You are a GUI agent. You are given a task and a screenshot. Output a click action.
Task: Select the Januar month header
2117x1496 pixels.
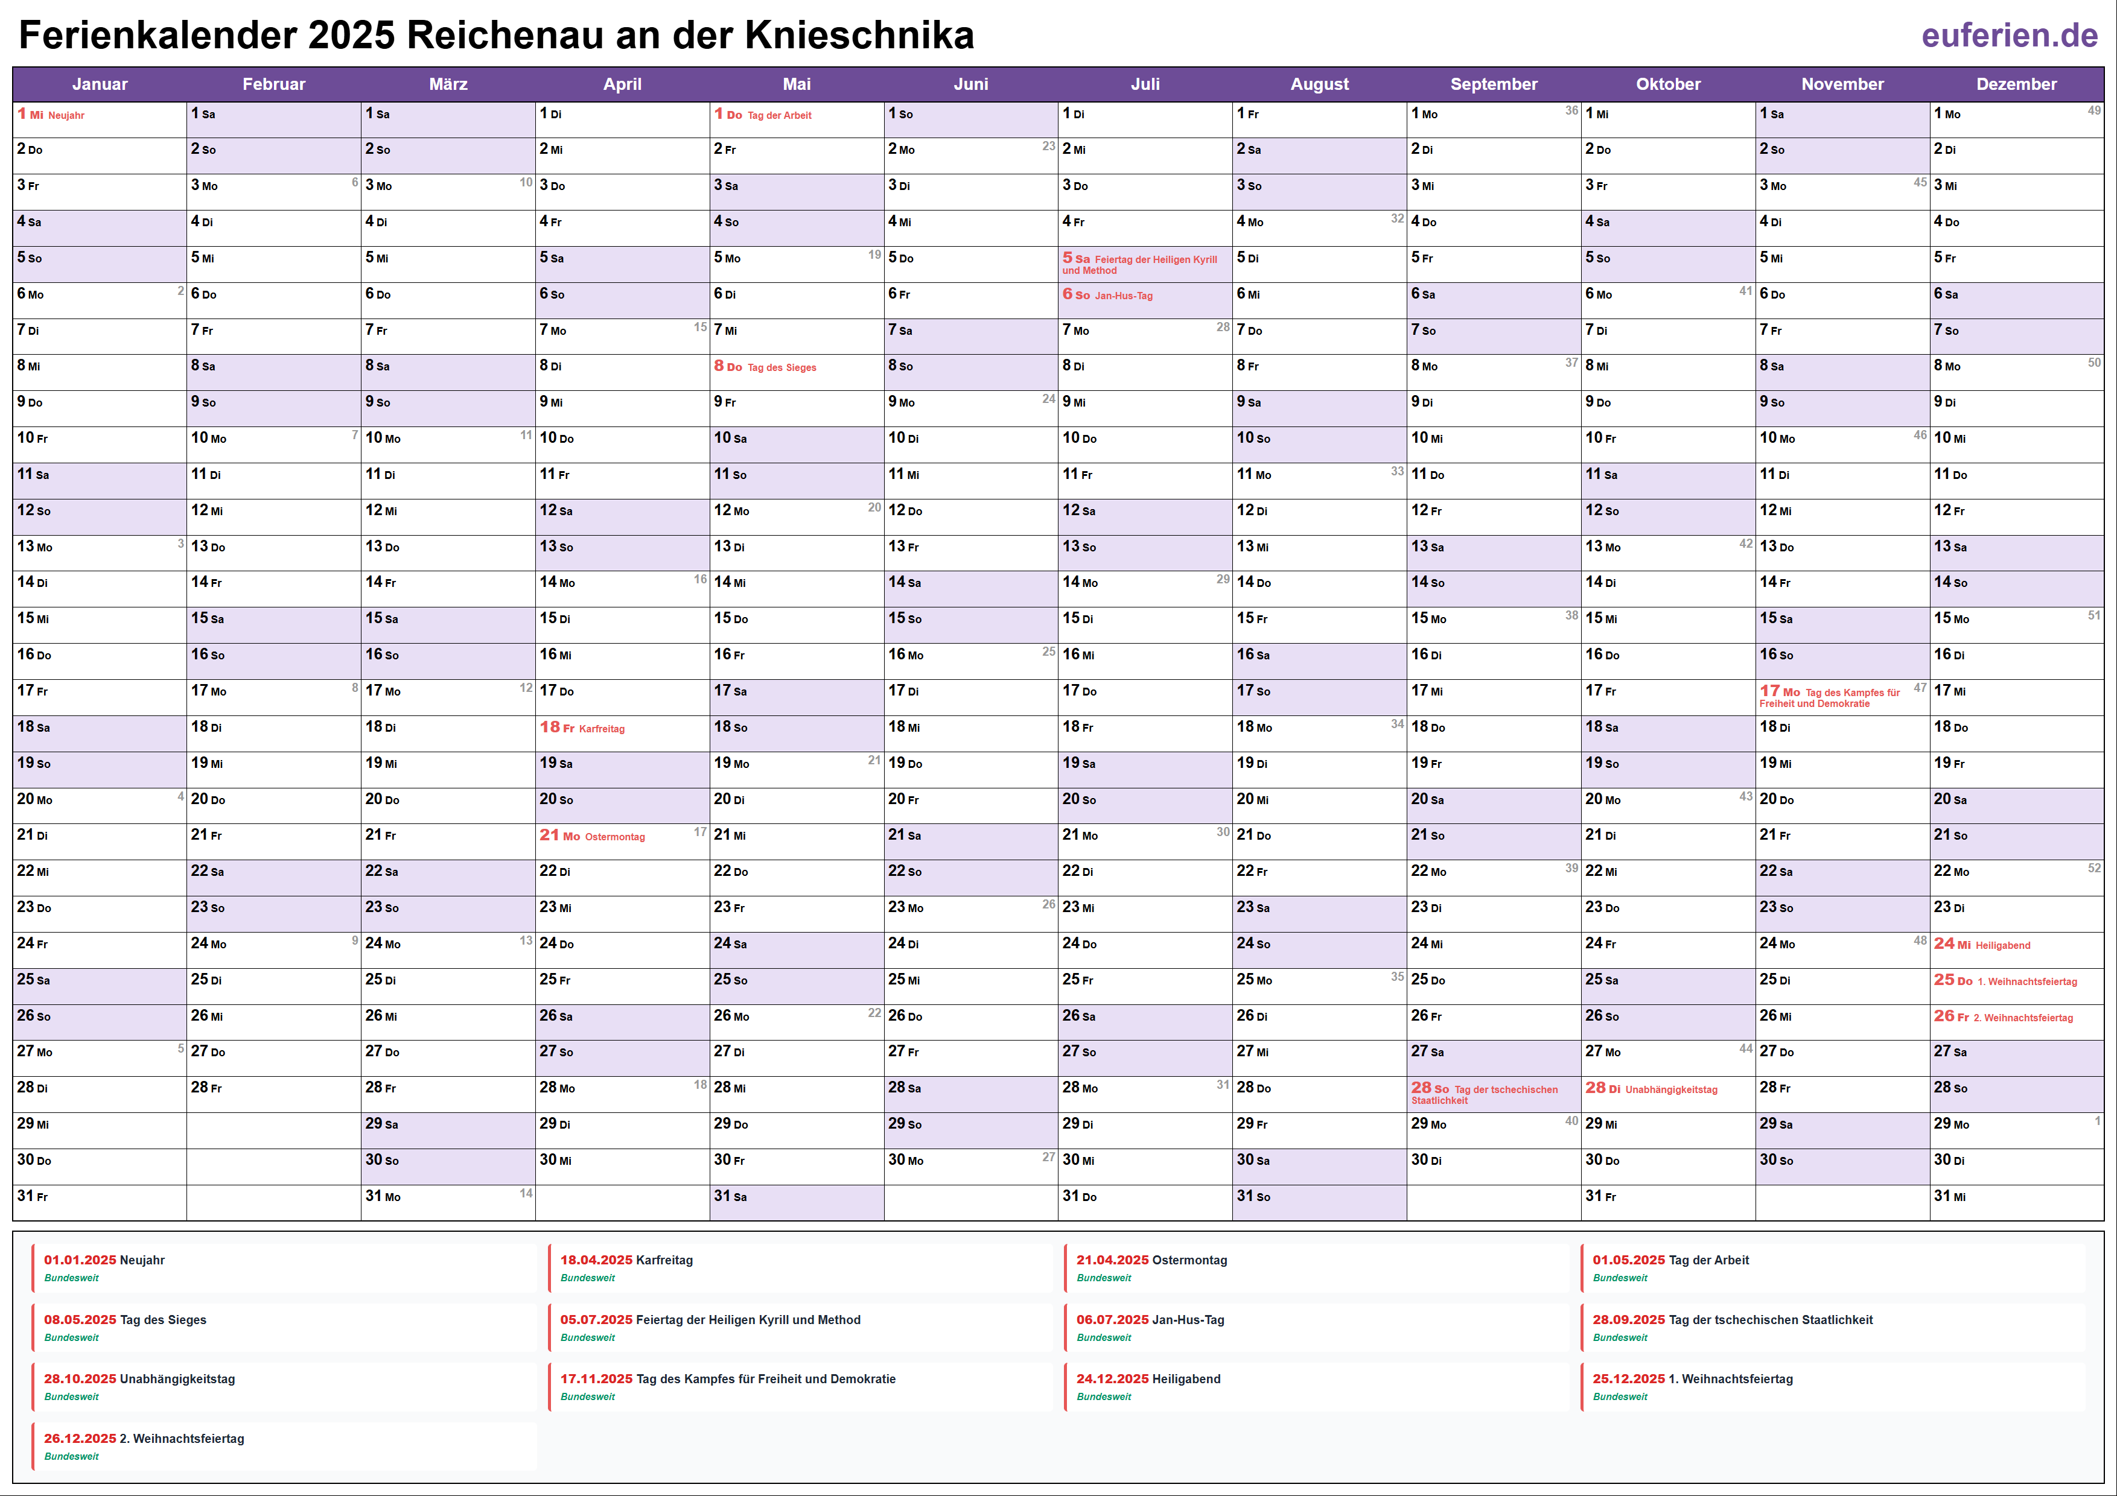(x=100, y=84)
